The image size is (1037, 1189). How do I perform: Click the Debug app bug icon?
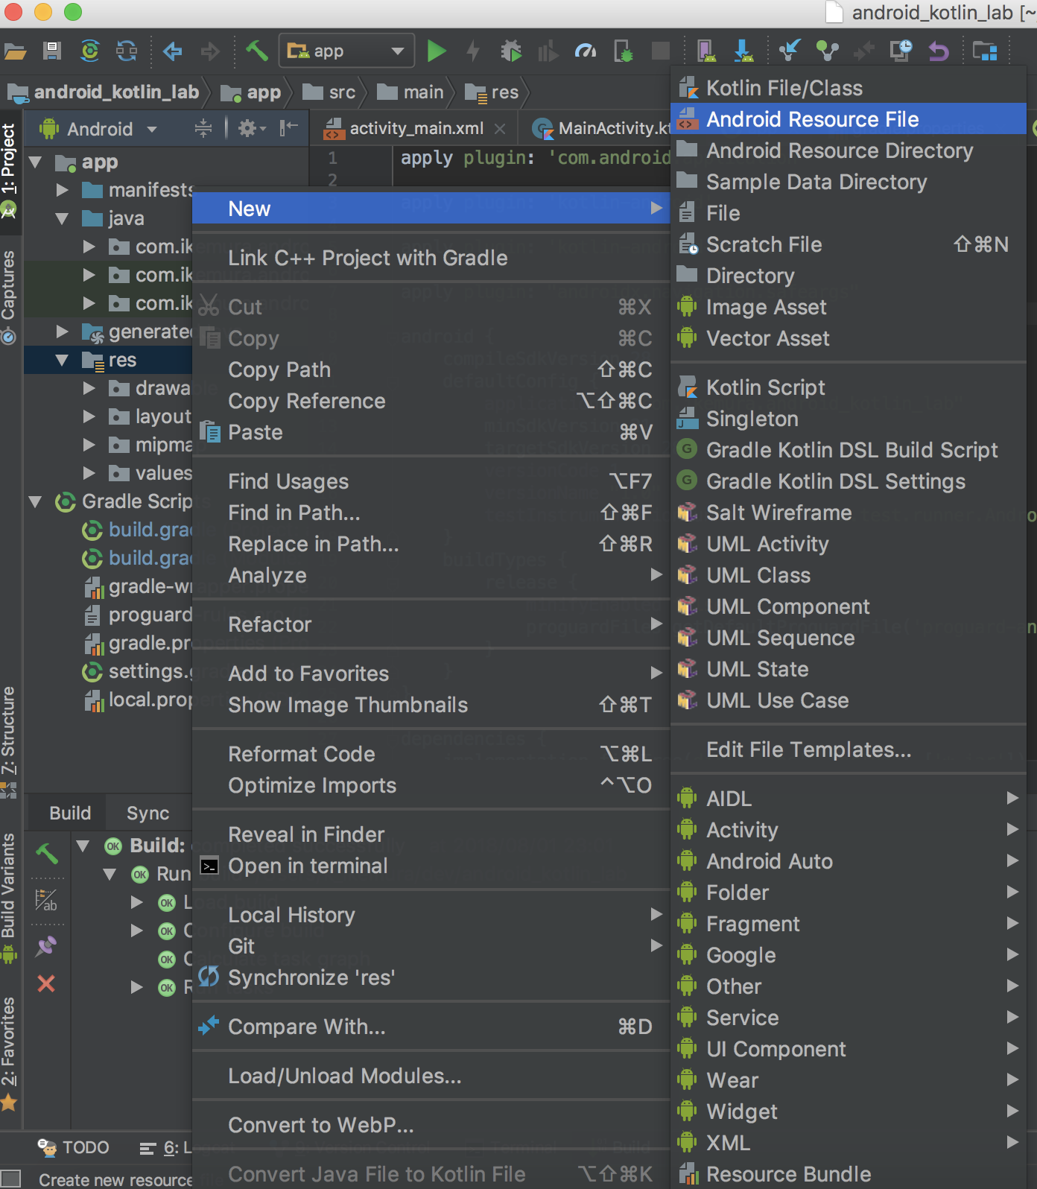511,51
